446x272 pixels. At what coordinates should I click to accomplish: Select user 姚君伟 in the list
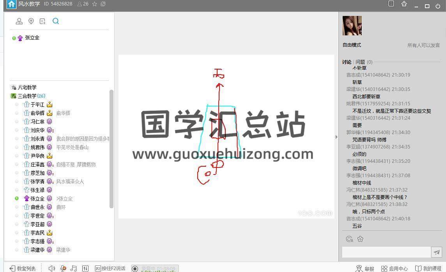pyautogui.click(x=37, y=147)
